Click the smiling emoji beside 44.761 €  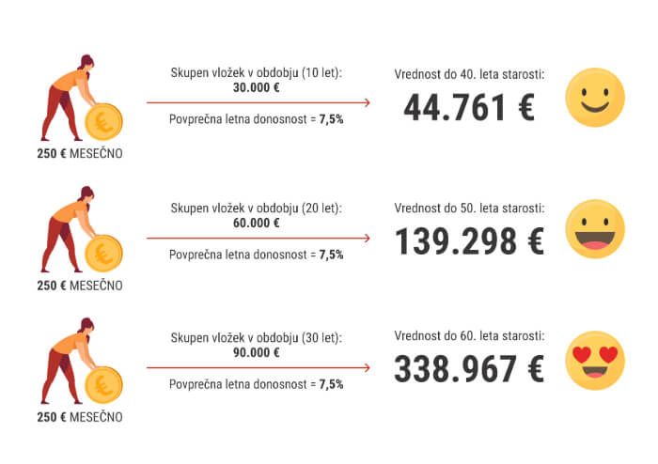tap(593, 99)
